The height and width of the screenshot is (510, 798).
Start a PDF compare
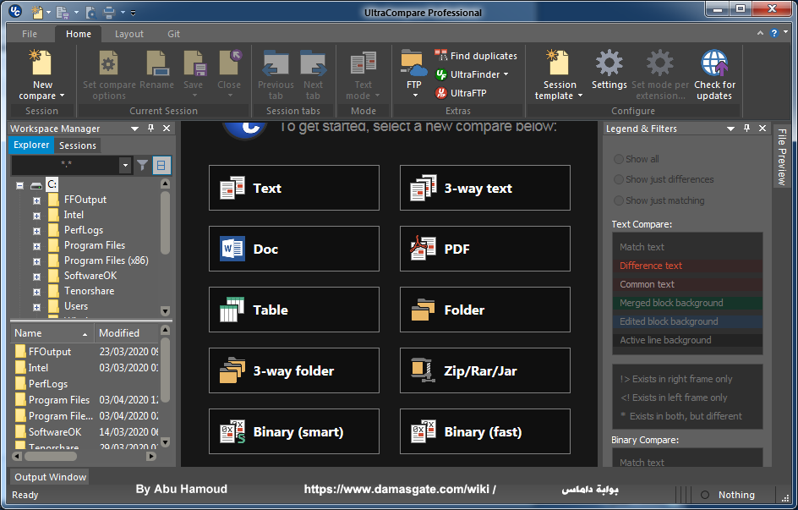(485, 249)
